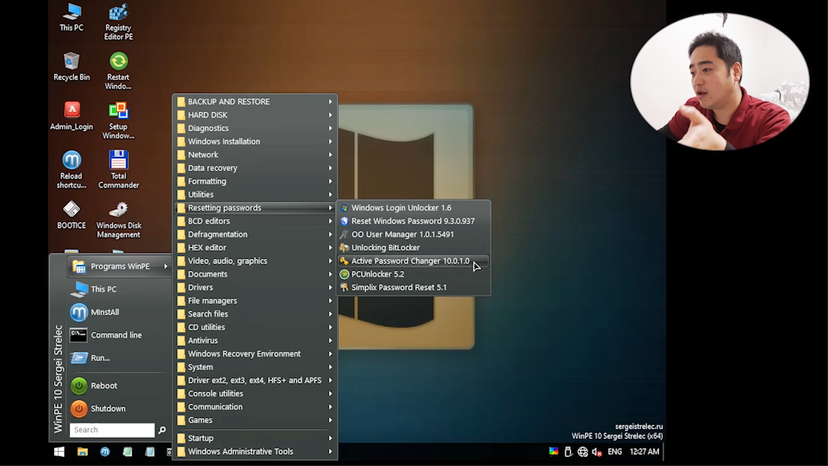The width and height of the screenshot is (828, 466).
Task: Select Unlocking BitLocker entry
Action: click(x=414, y=248)
